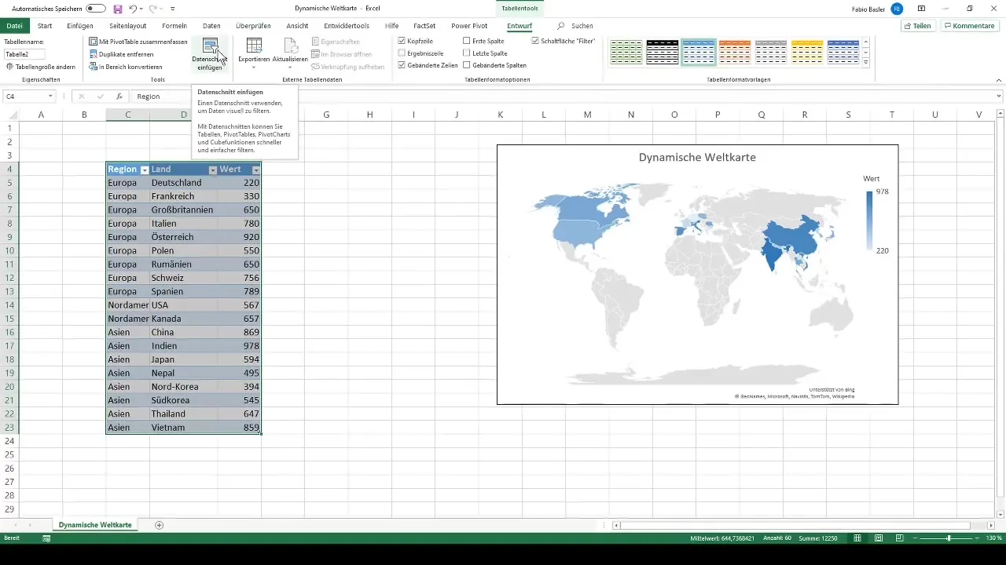Enable the Gebänderte Spalten checkbox
Screen dimensions: 1006x565
pos(467,65)
